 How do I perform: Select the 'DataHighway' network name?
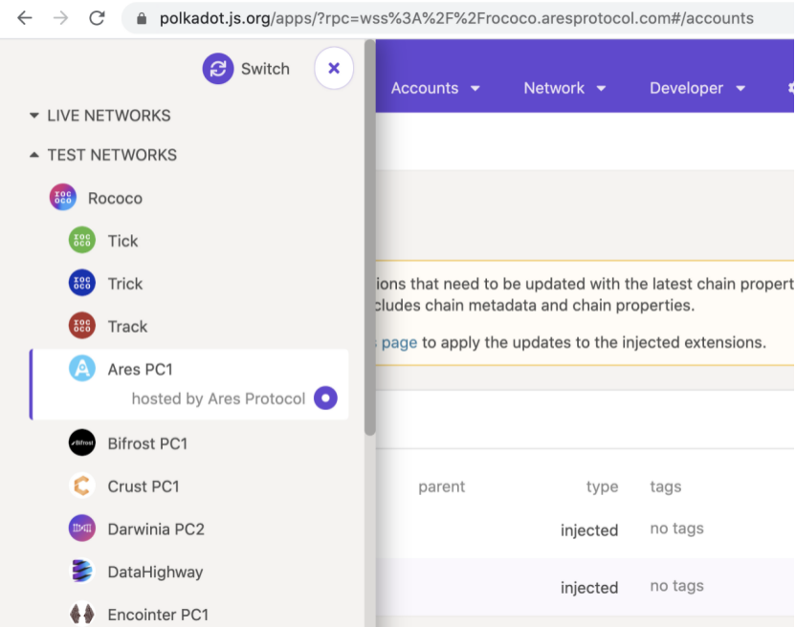coord(155,572)
